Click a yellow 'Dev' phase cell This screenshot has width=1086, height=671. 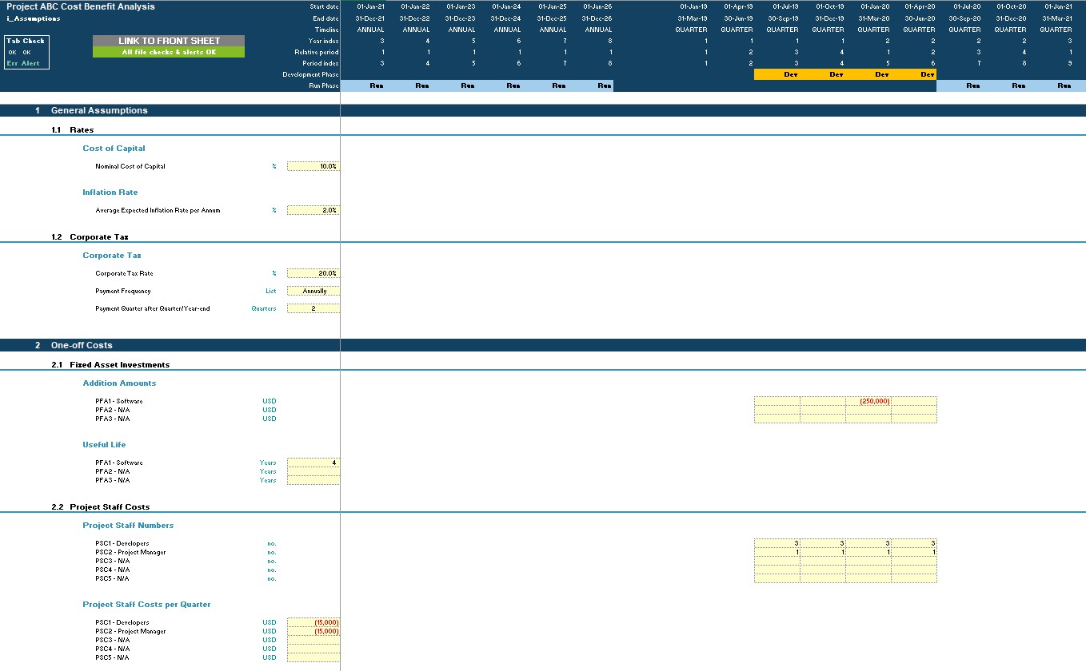coord(790,74)
